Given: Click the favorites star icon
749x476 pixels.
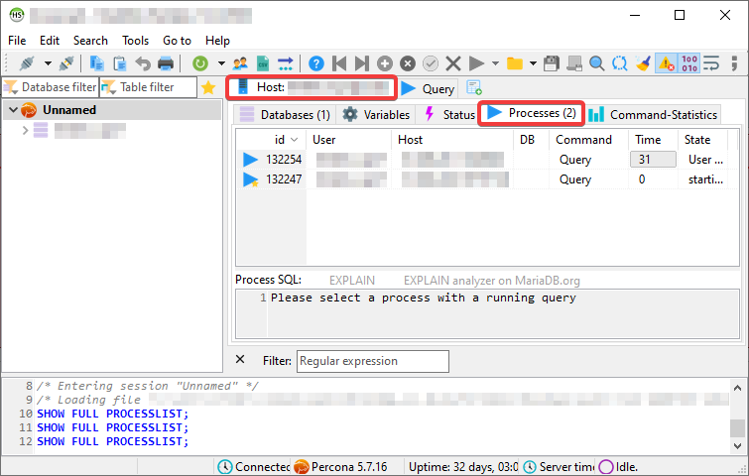Looking at the screenshot, I should pyautogui.click(x=208, y=87).
